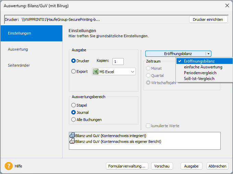Click the orange Hilfe question mark icon

pos(9,166)
